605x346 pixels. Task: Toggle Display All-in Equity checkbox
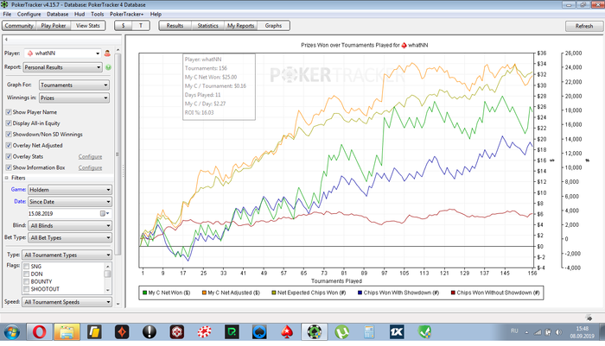9,123
